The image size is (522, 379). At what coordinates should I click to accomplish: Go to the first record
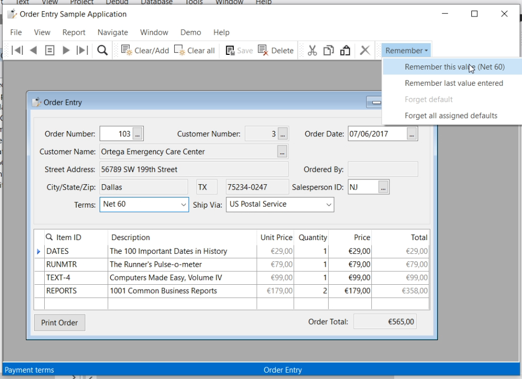pyautogui.click(x=17, y=51)
